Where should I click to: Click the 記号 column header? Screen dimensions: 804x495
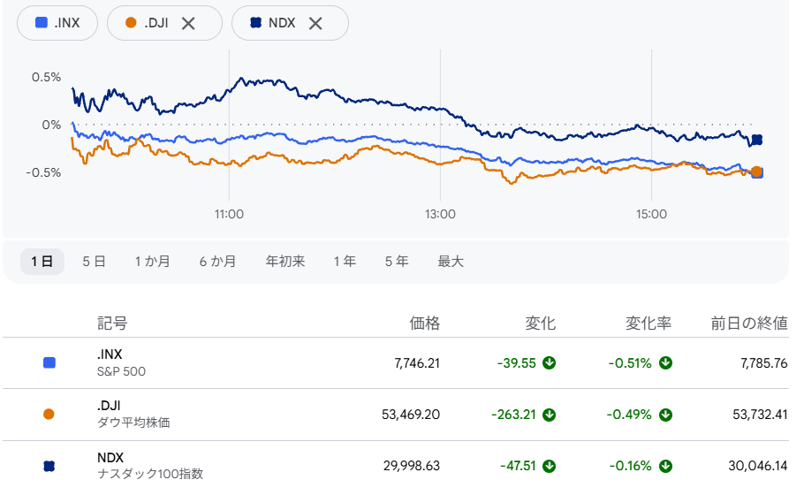pyautogui.click(x=112, y=324)
